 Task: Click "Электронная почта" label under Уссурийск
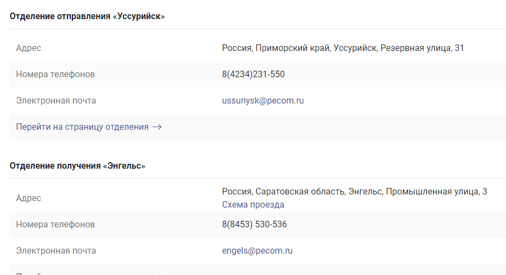coord(56,101)
